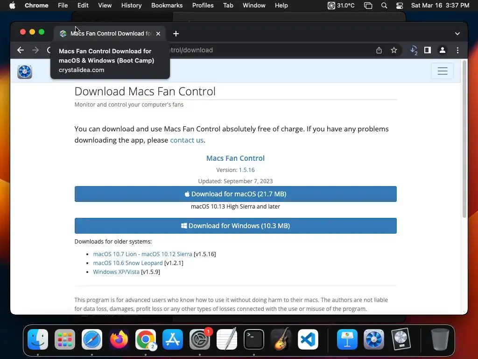Open the Profiles menu
The image size is (478, 359).
click(x=203, y=5)
